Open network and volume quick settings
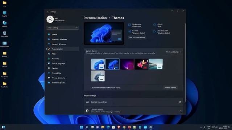Viewport: 232px width, 130px height. coord(215,127)
